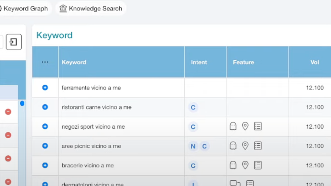Select keyword text negozi sport vicino a me
Viewport: 331px width, 186px height.
click(x=93, y=127)
